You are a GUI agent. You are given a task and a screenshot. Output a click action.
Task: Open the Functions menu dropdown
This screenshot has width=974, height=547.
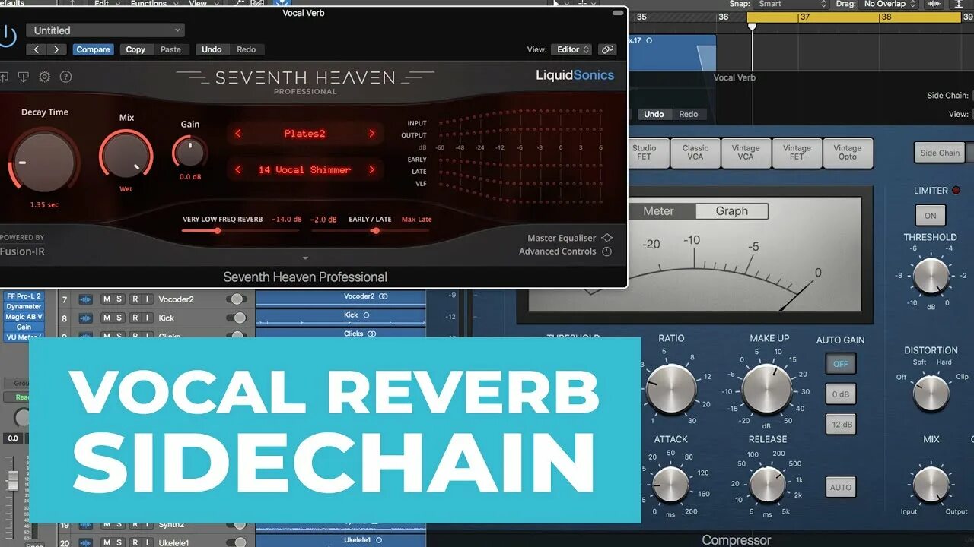(153, 4)
